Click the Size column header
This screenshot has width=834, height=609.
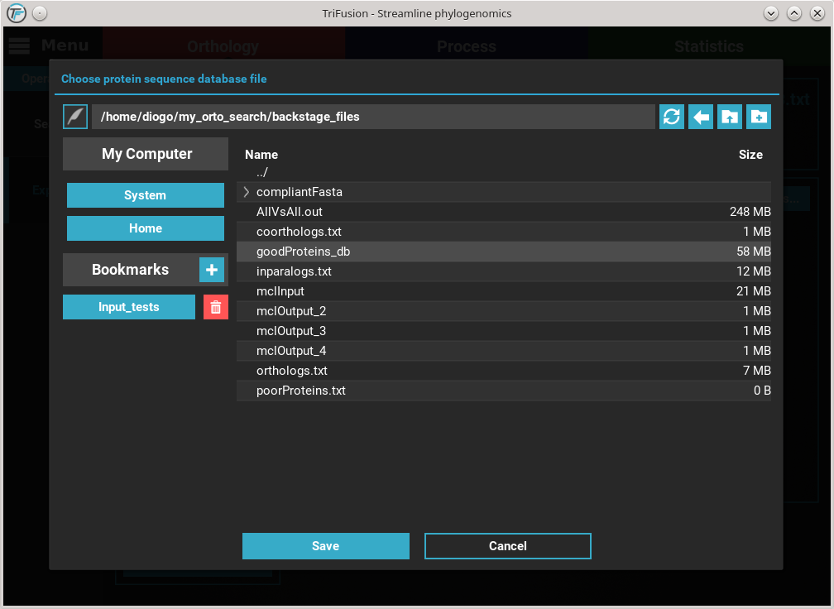click(x=750, y=155)
